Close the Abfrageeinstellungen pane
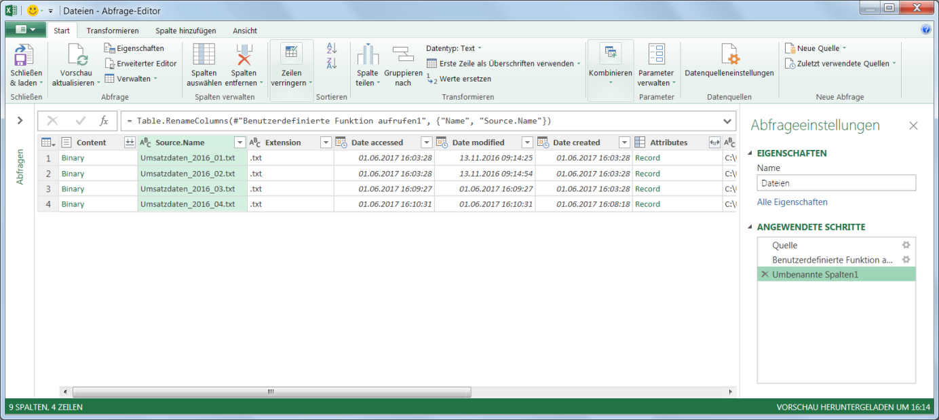 (913, 126)
